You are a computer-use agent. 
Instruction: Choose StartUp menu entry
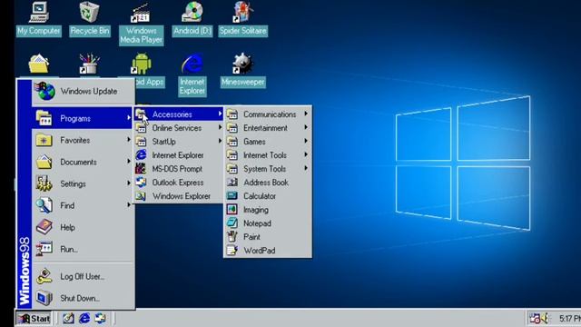point(179,142)
